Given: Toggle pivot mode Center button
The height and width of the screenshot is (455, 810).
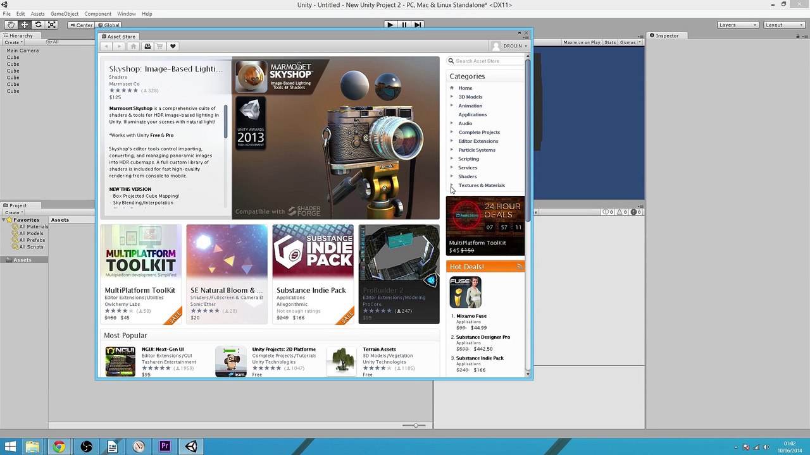Looking at the screenshot, I should (x=81, y=25).
